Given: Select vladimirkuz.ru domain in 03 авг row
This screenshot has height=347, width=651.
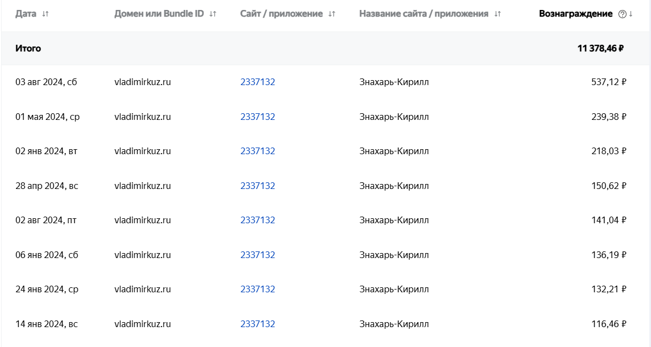Looking at the screenshot, I should [x=142, y=82].
